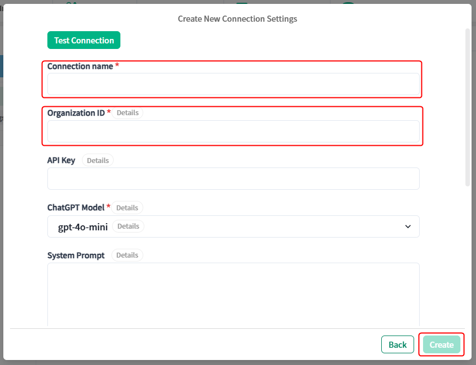Focus the Connection name input field
This screenshot has width=476, height=365.
click(234, 84)
